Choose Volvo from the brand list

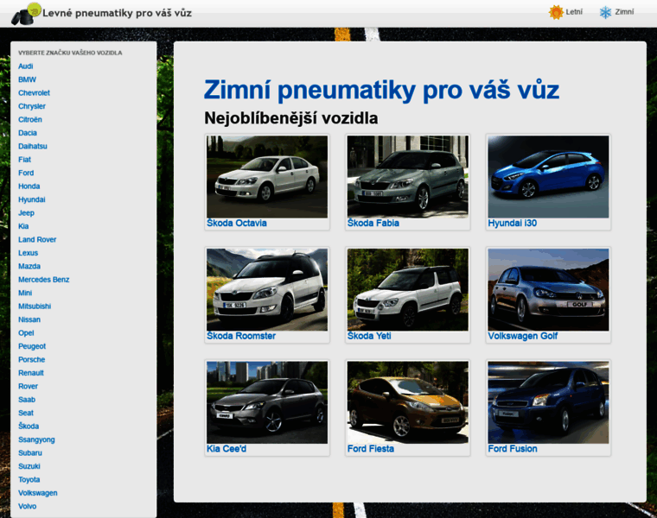pos(28,506)
